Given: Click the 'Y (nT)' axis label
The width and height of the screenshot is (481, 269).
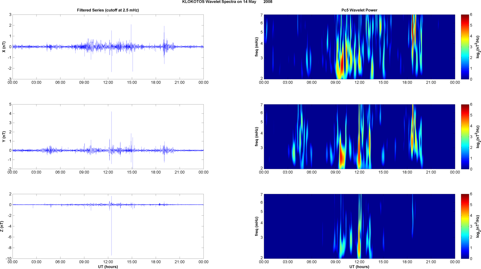Looking at the screenshot, I should click(4, 137).
